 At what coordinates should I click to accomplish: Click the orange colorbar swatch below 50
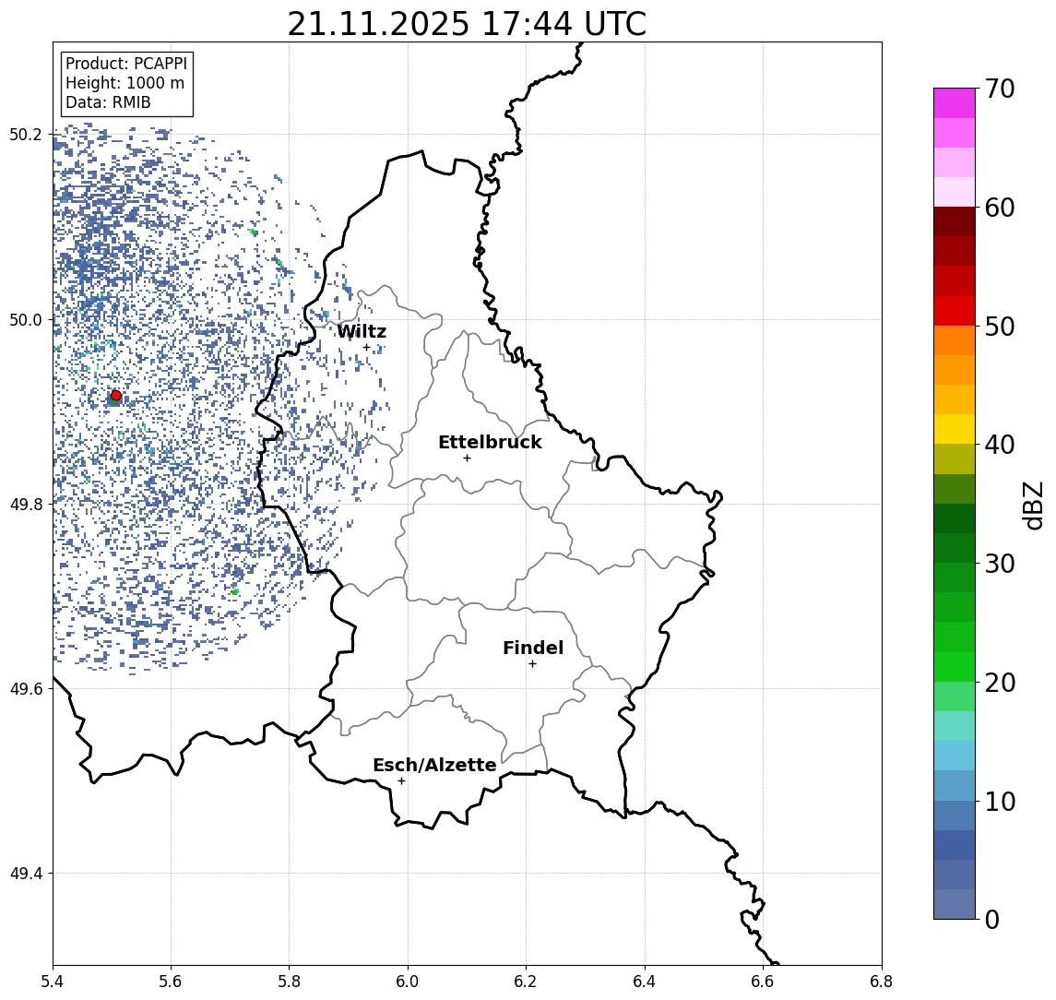pos(955,341)
